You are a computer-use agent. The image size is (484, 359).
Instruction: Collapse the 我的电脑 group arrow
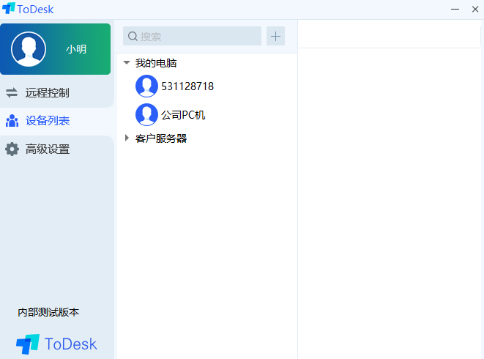tap(127, 63)
